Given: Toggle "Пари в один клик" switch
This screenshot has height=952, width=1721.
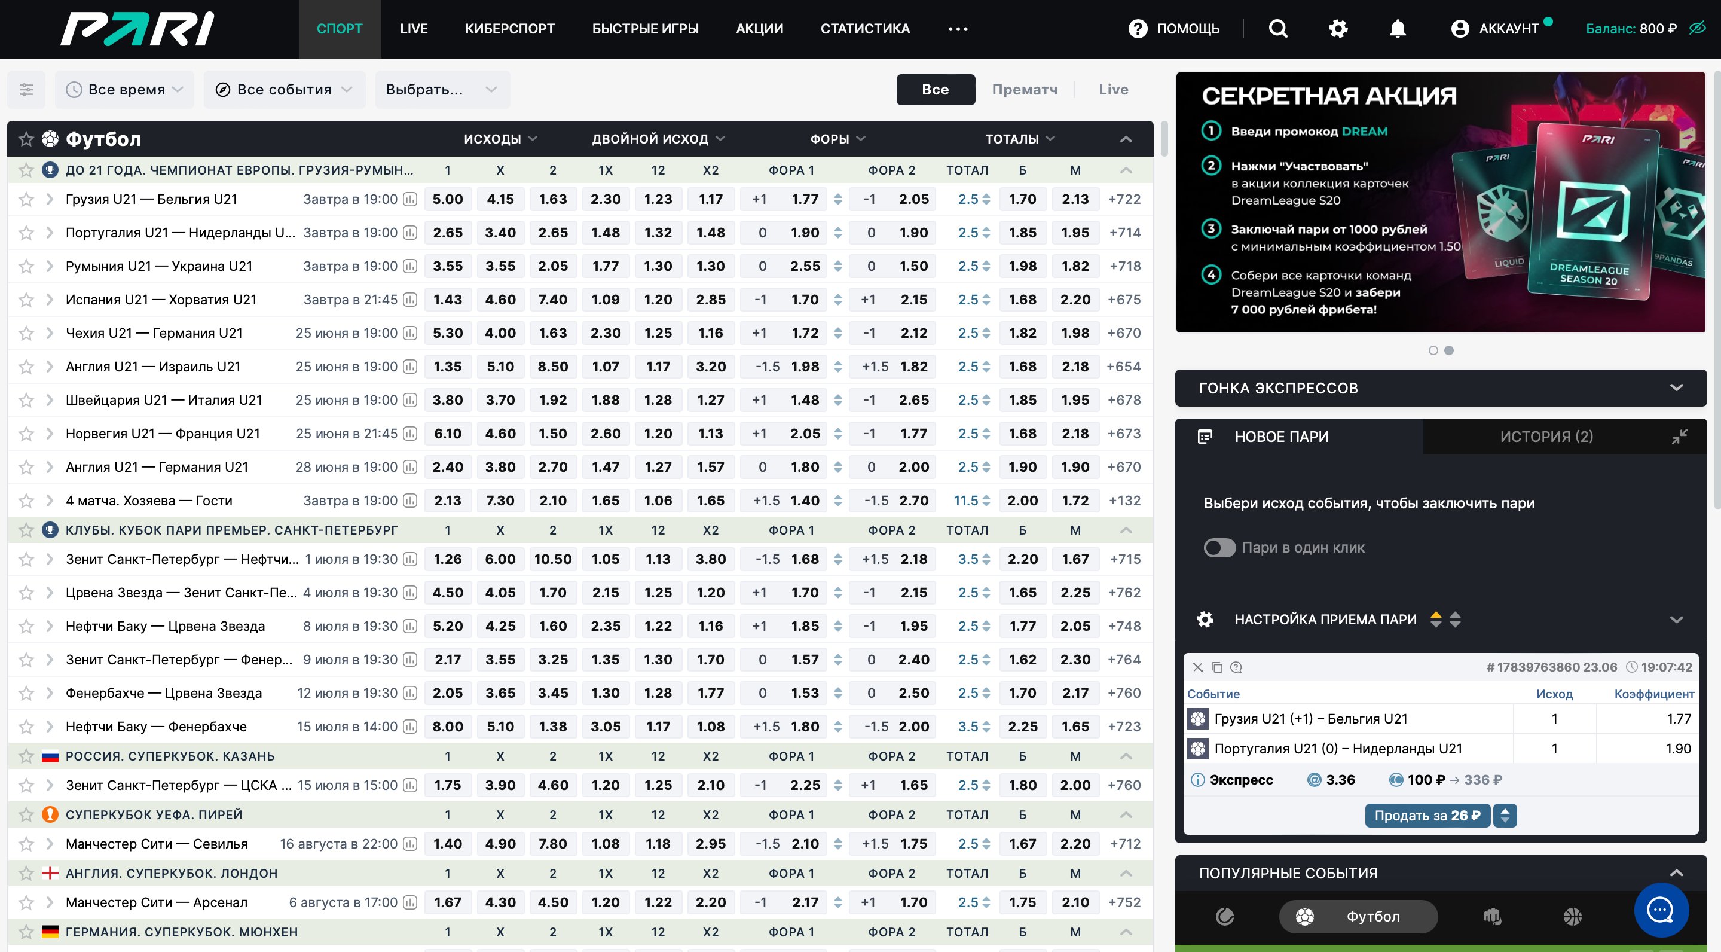Looking at the screenshot, I should 1219,548.
